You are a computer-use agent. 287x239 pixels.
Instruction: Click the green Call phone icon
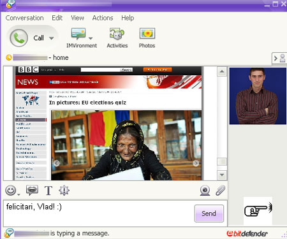[19, 38]
